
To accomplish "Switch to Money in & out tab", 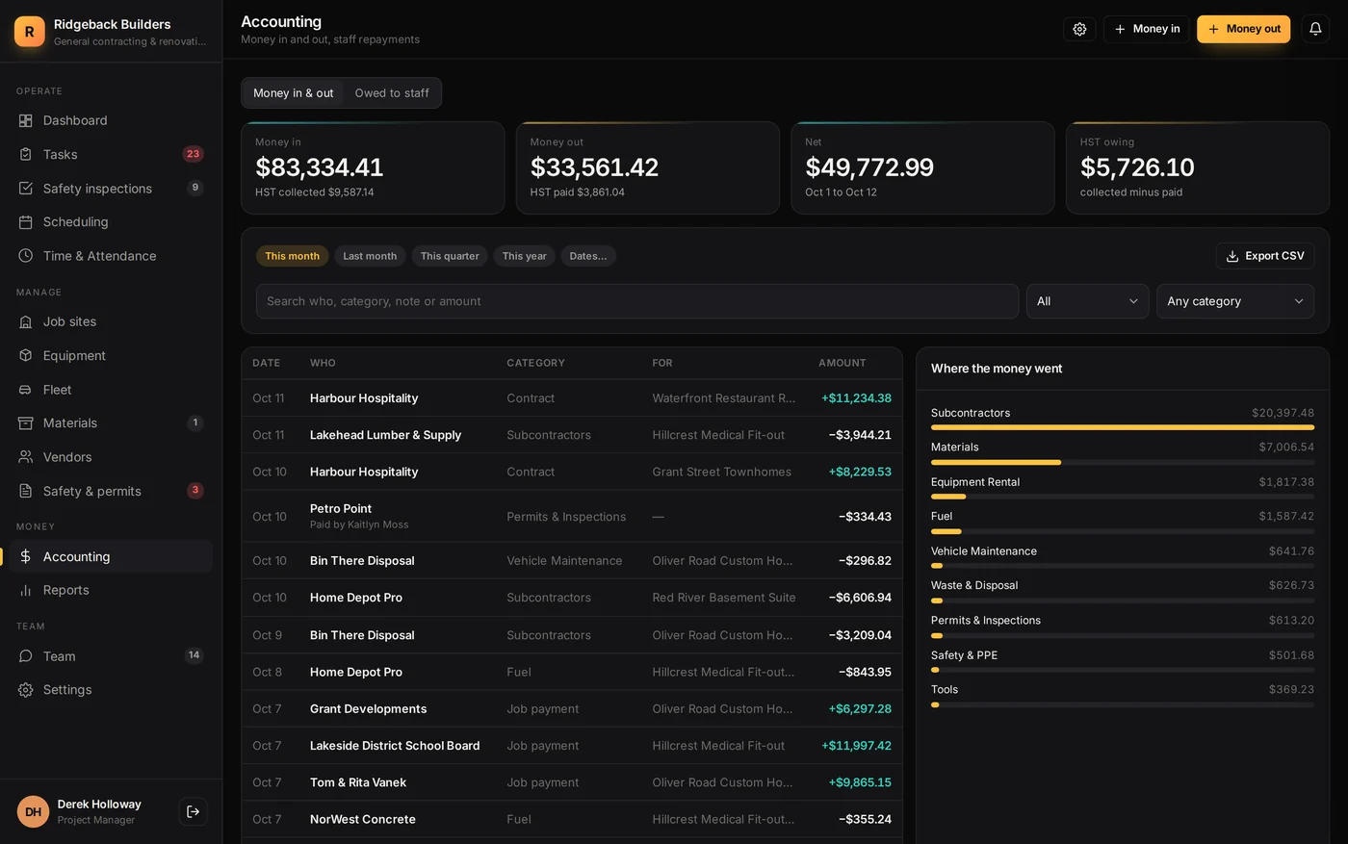I will click(x=293, y=93).
